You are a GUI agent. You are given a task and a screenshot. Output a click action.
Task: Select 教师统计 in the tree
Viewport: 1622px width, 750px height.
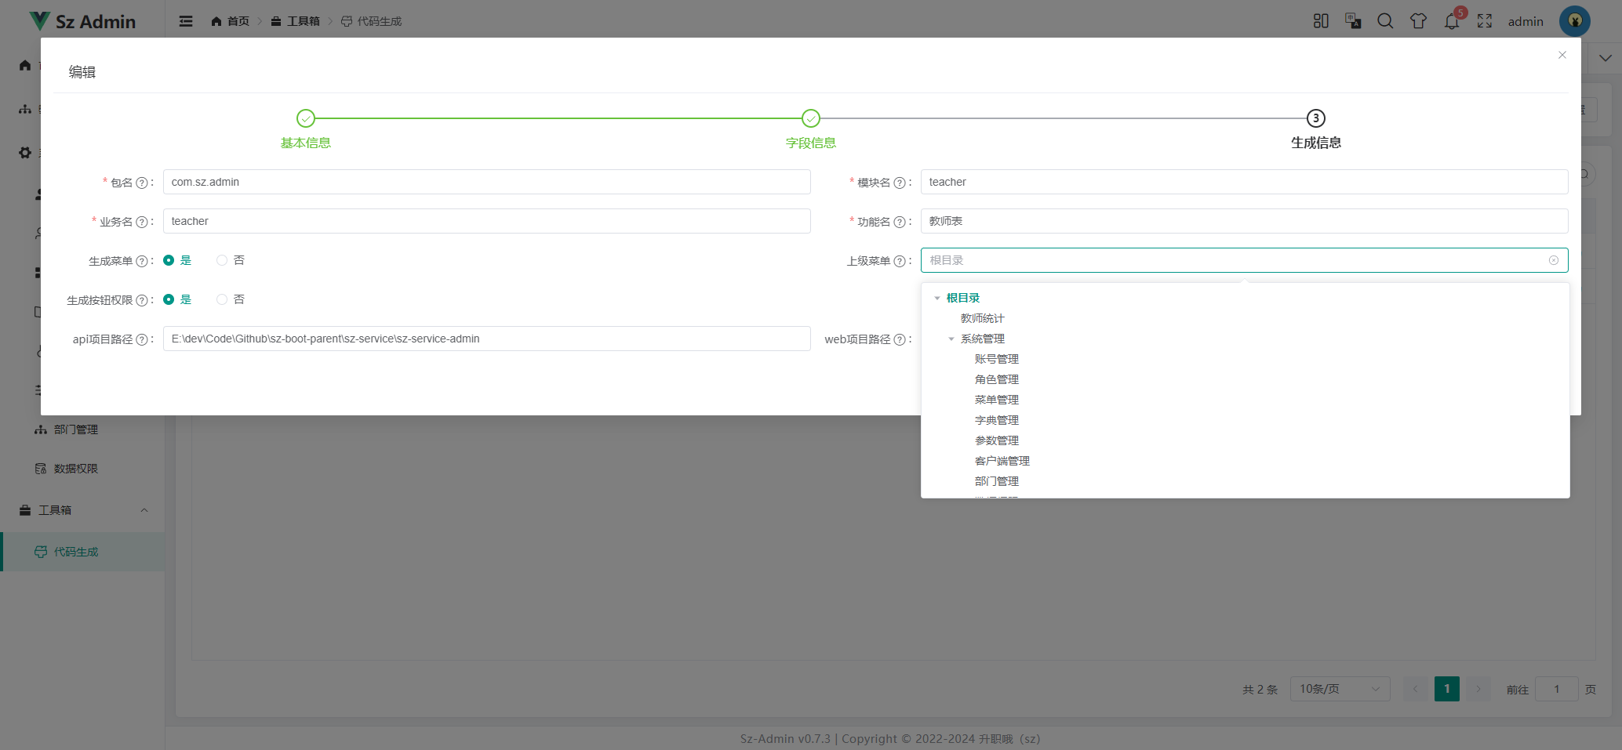tap(982, 318)
